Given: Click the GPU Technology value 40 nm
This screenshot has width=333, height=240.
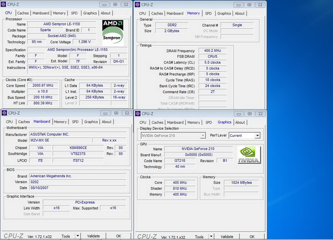Looking at the screenshot, I should pyautogui.click(x=180, y=166).
